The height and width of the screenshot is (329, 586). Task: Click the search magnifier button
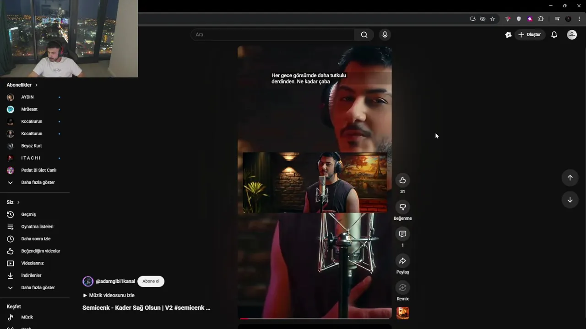coord(364,35)
